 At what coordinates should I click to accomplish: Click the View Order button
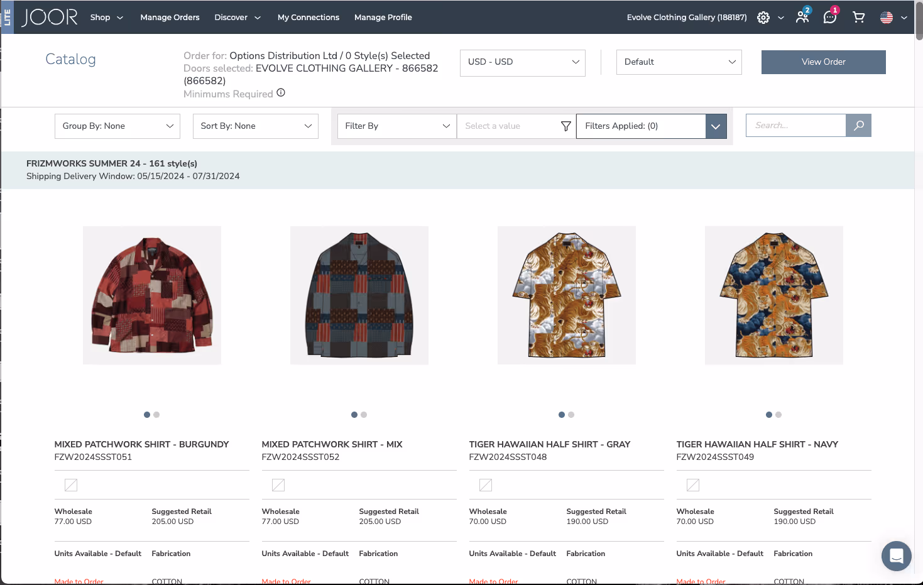coord(824,62)
